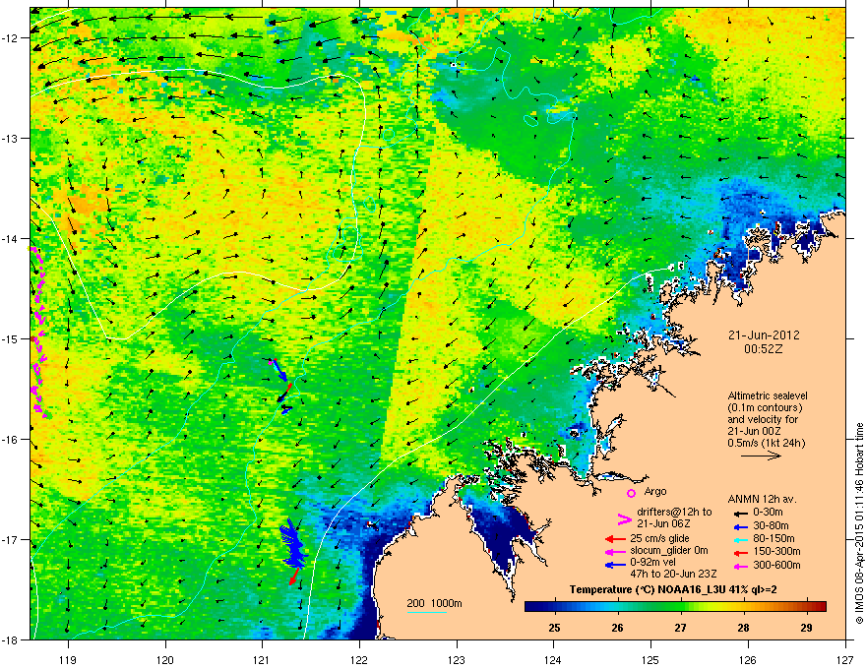Click the magenta 300-600m ANMN arrow

pos(740,567)
